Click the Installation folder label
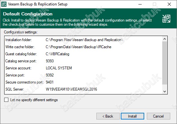Screen dimensions: 177x124 [19, 40]
